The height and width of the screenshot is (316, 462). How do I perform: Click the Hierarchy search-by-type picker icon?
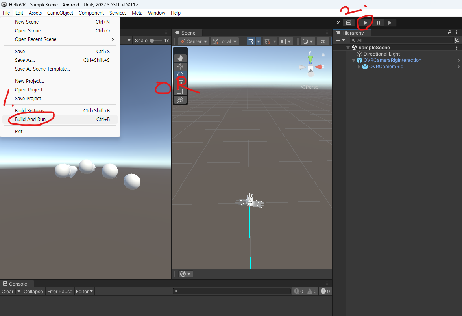[x=457, y=40]
